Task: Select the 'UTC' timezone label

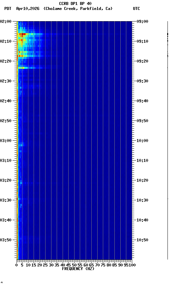Action: [136, 9]
